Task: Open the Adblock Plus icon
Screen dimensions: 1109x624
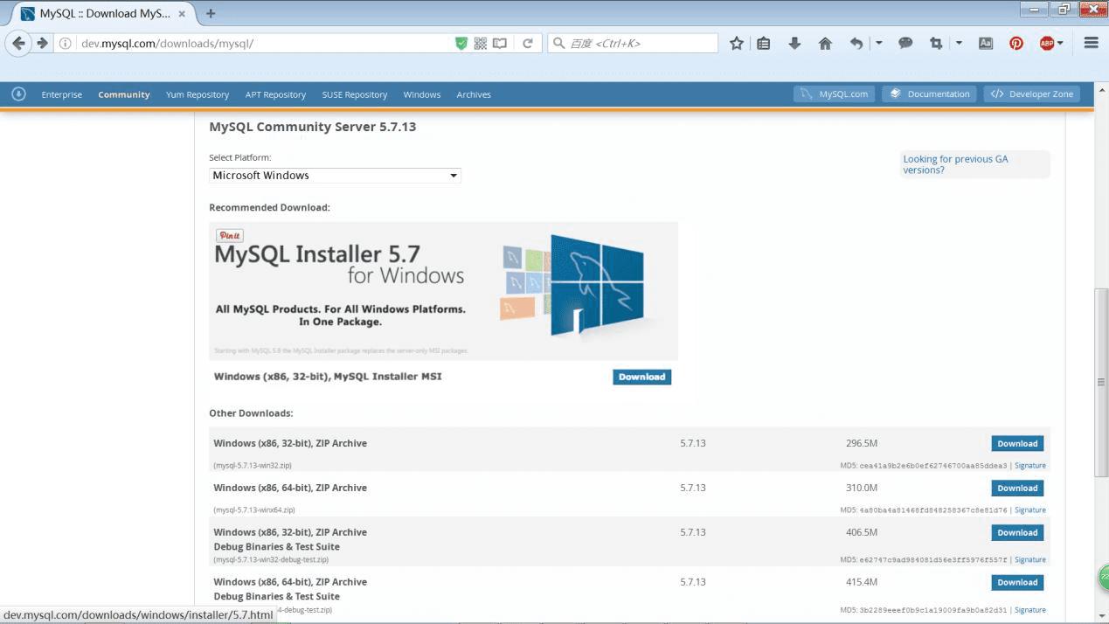Action: [1045, 42]
